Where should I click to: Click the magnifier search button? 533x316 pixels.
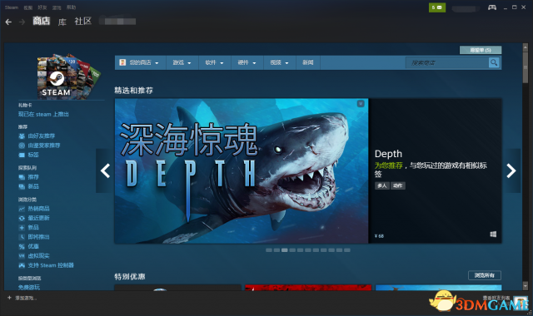494,62
